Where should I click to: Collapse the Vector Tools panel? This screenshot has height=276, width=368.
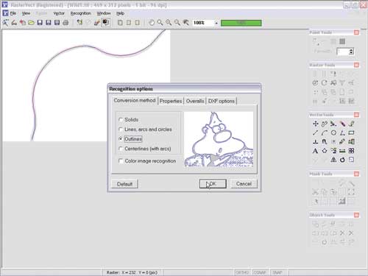356,115
